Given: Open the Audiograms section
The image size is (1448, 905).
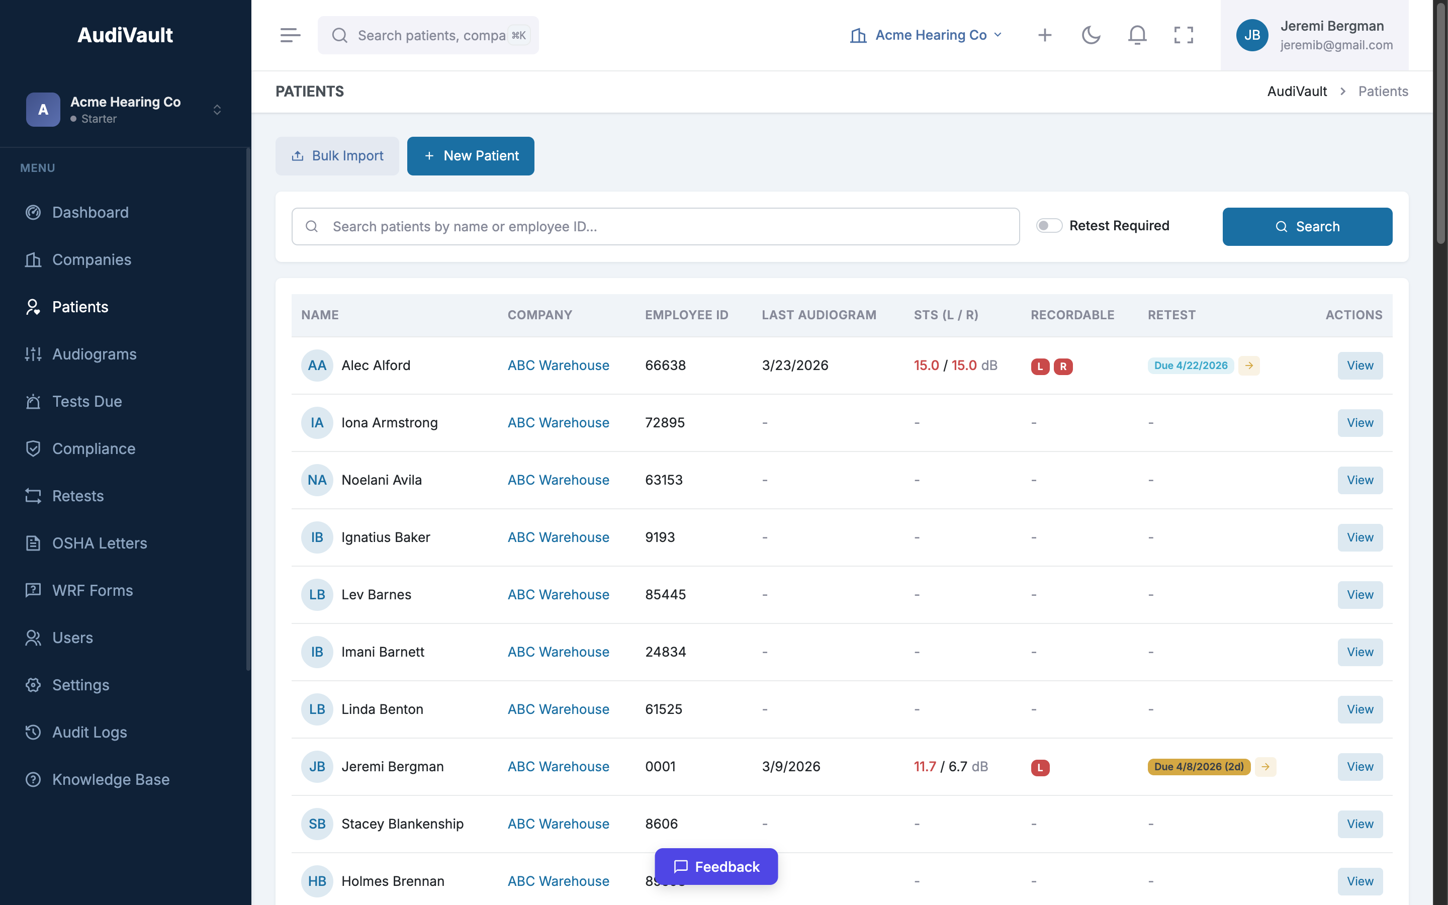Looking at the screenshot, I should point(94,354).
